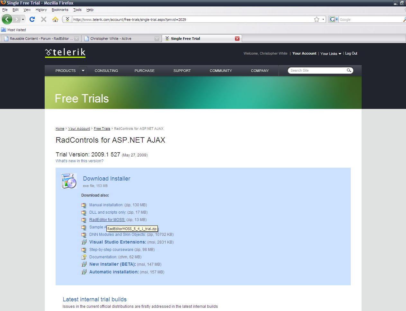Click the Visual Studio Extensions link
The width and height of the screenshot is (406, 311).
[118, 242]
